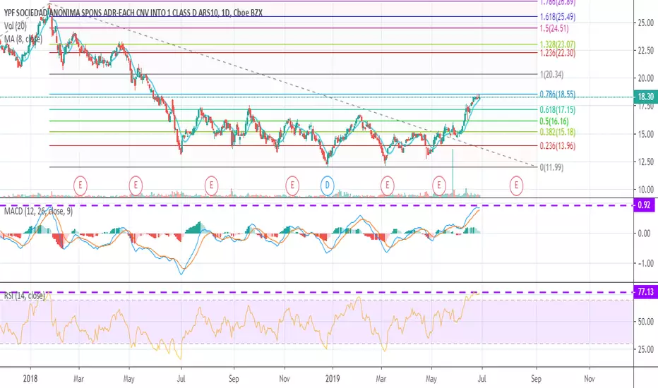Click the MACD (12, 26, close, 9) legend
Viewport: 658px width, 388px height.
38,211
